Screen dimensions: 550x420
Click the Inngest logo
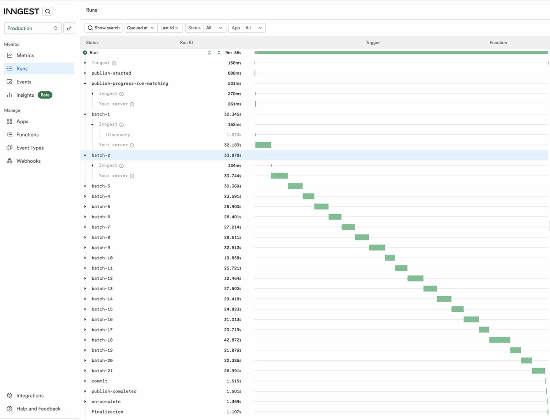tap(22, 11)
